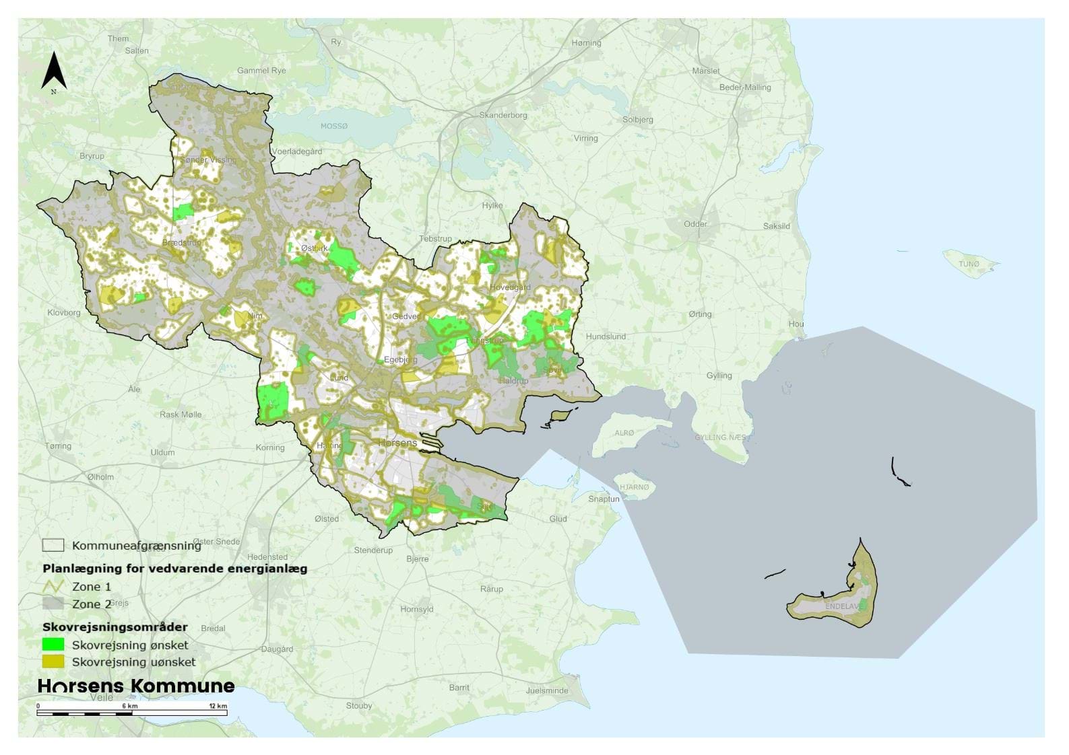Viewport: 1069px width, 755px height.
Task: Pick the yellow Skovrejsning uønsket swatch
Action: pos(53,661)
